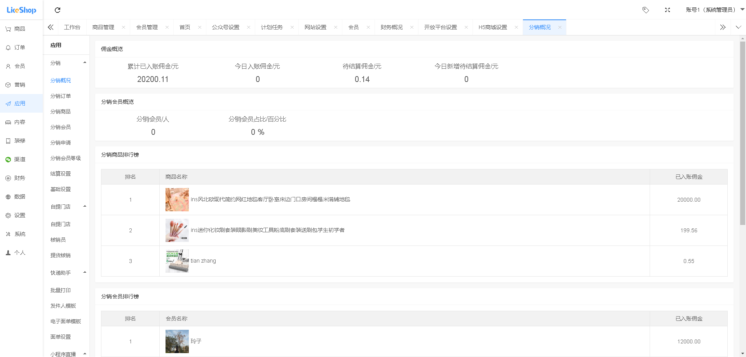Click the refresh icon in the toolbar

pyautogui.click(x=58, y=10)
